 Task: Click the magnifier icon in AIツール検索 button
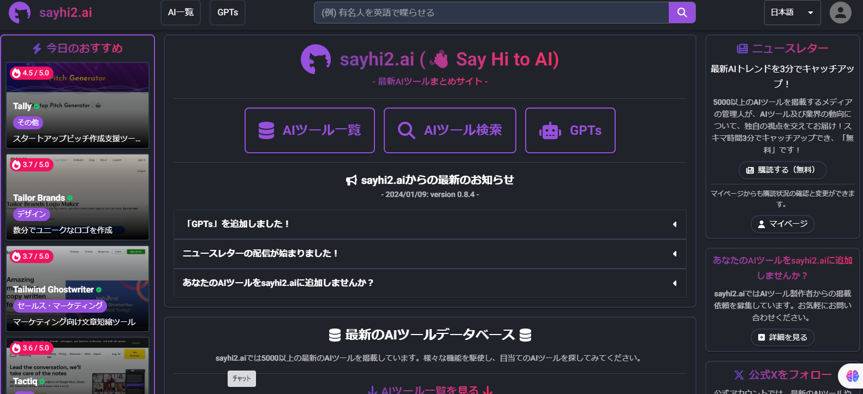pos(406,130)
